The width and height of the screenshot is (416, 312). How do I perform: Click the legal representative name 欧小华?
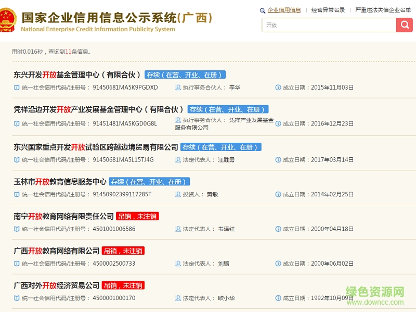pos(226,298)
